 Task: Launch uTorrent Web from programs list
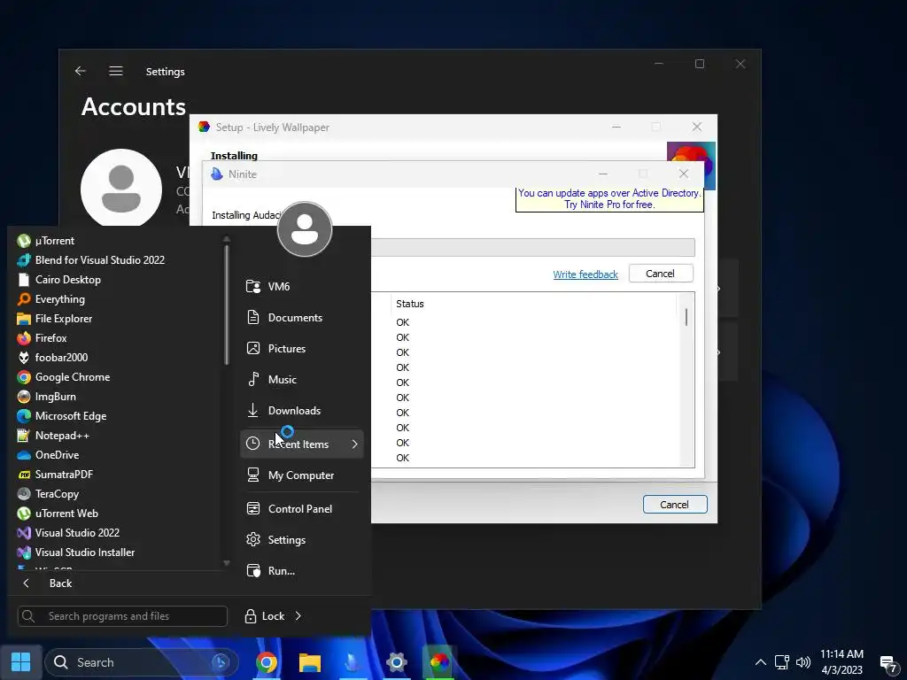(58, 514)
